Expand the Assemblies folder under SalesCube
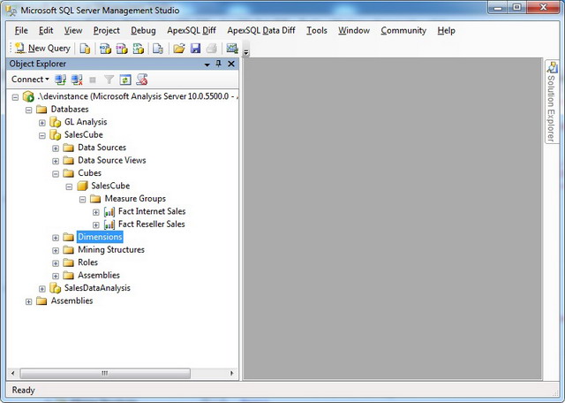The width and height of the screenshot is (565, 403). pyautogui.click(x=56, y=276)
